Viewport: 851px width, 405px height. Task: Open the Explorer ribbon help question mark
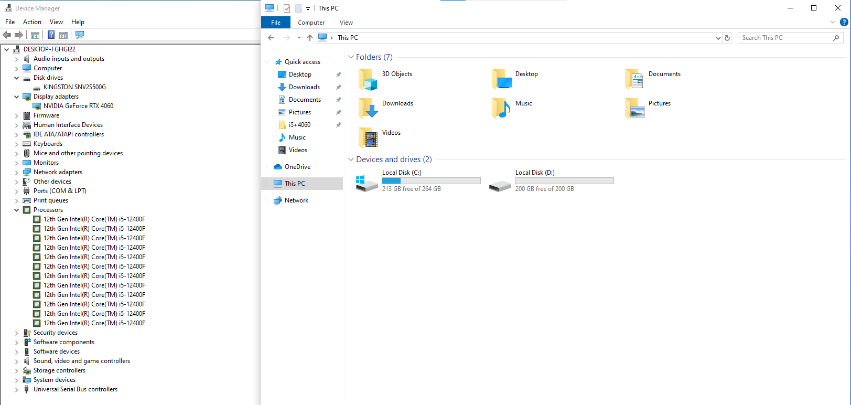844,22
